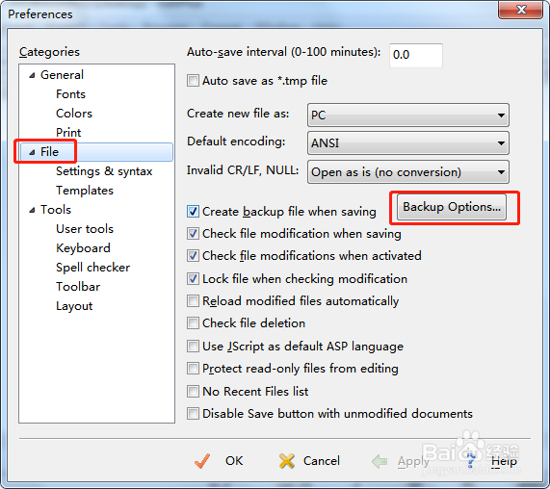The height and width of the screenshot is (489, 550).
Task: Open the Templates category
Action: pos(85,191)
